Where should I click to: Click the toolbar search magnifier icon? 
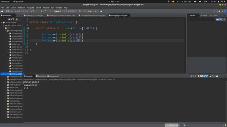tap(215, 11)
